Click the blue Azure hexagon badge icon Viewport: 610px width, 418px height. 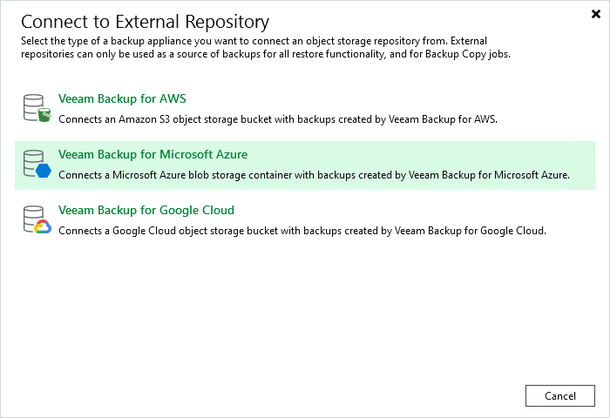coord(44,171)
